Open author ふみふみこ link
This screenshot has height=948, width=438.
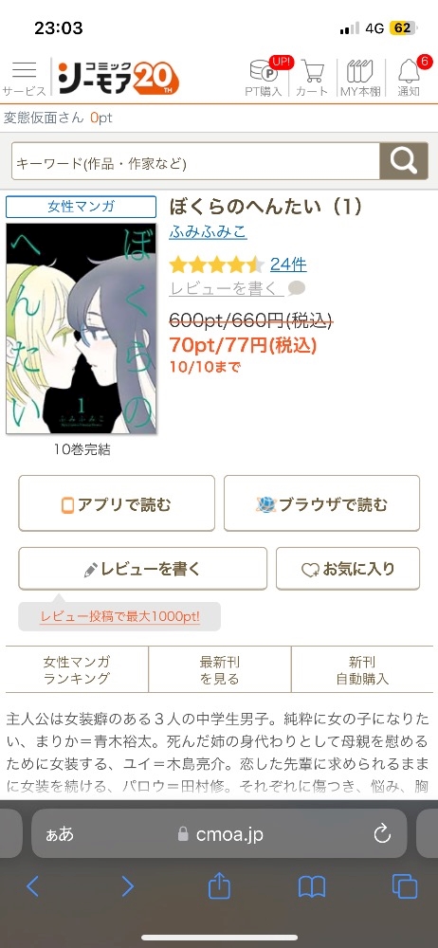tap(209, 232)
